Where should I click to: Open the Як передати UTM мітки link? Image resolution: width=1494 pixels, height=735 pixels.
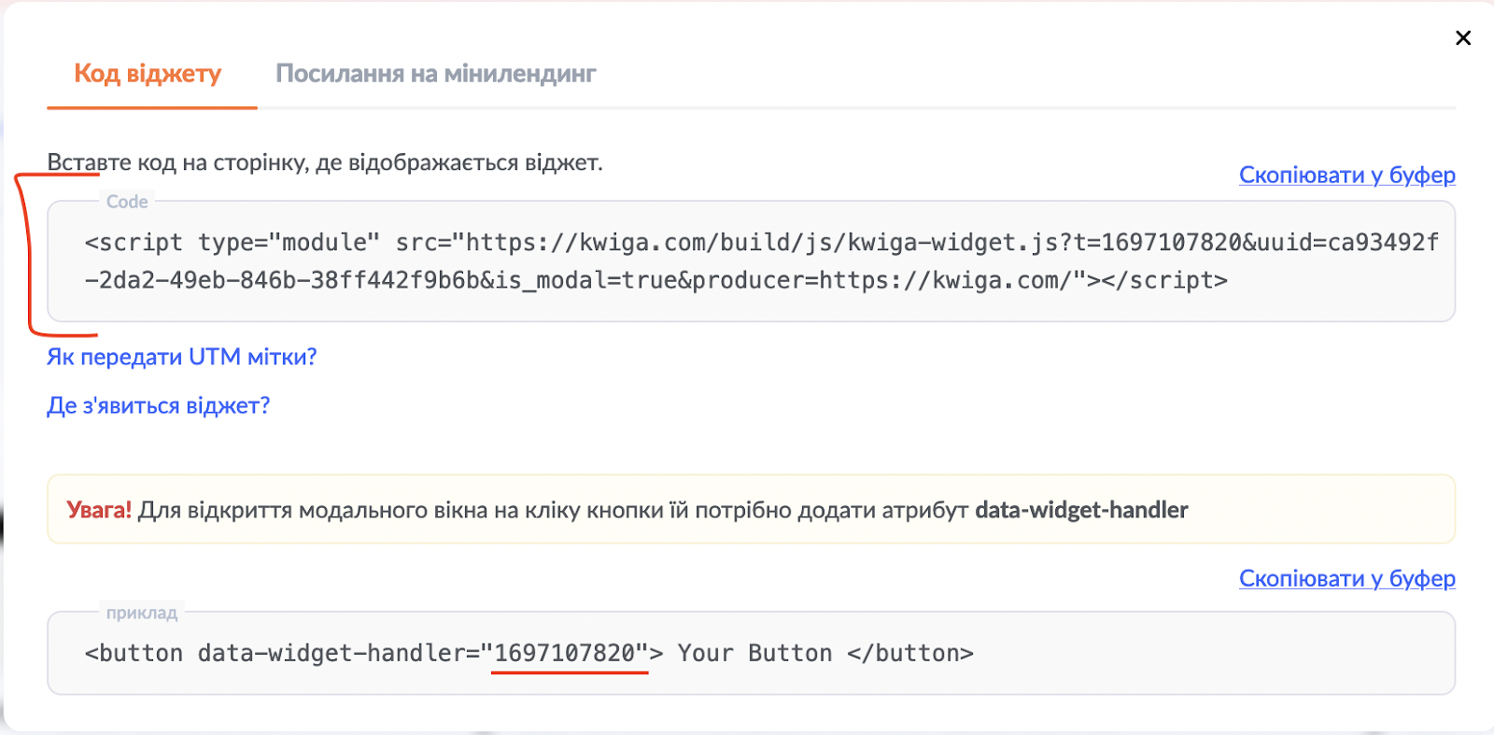pos(182,357)
